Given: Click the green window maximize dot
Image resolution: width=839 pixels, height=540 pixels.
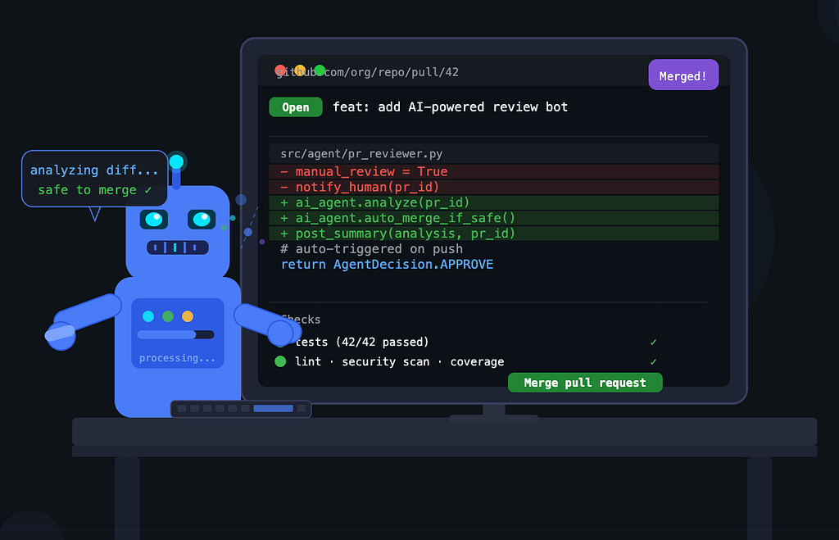Looking at the screenshot, I should tap(320, 70).
